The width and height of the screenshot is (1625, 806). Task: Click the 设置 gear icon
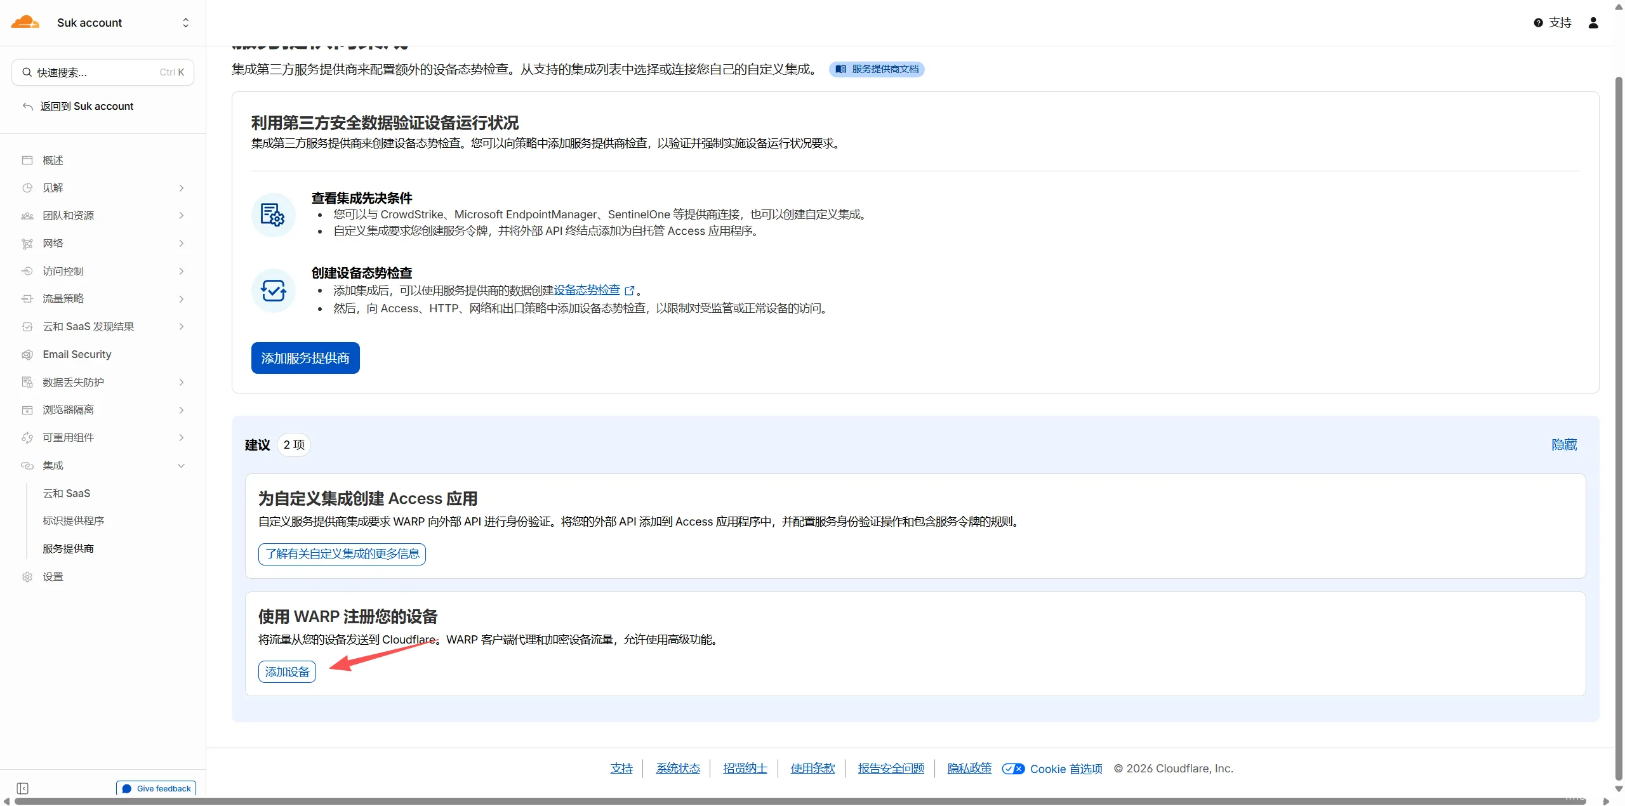27,577
